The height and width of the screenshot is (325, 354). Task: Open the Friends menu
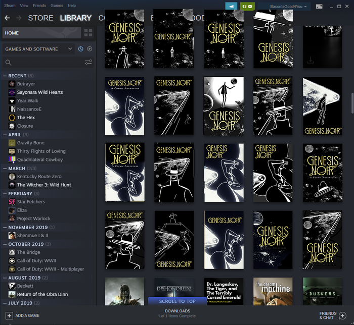(39, 6)
